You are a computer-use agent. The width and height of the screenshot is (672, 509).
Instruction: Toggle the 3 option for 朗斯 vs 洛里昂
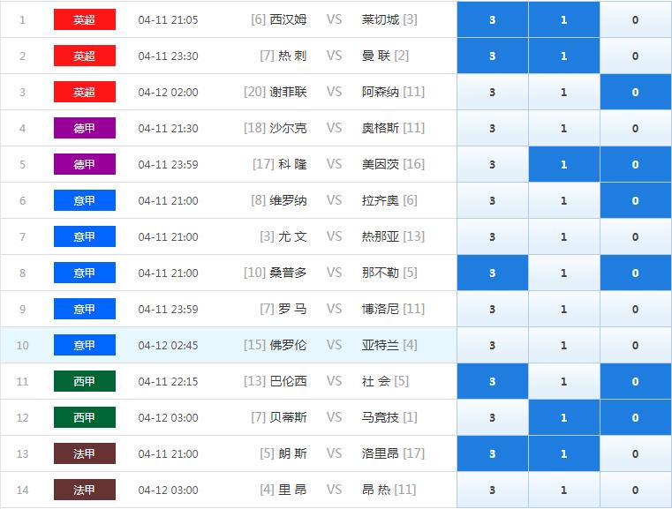(x=493, y=453)
